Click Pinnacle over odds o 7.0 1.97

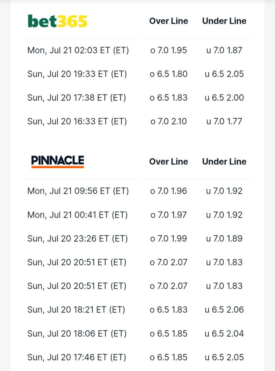click(x=169, y=215)
